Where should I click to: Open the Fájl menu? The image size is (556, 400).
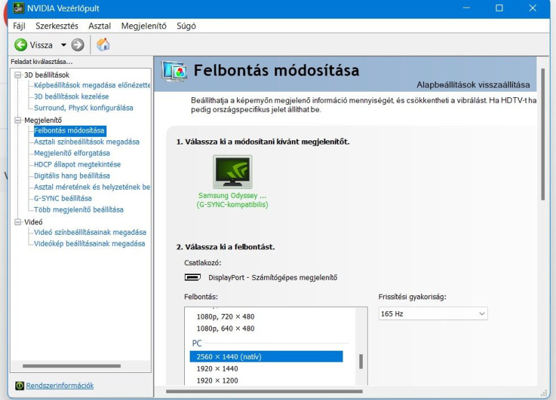pyautogui.click(x=19, y=26)
